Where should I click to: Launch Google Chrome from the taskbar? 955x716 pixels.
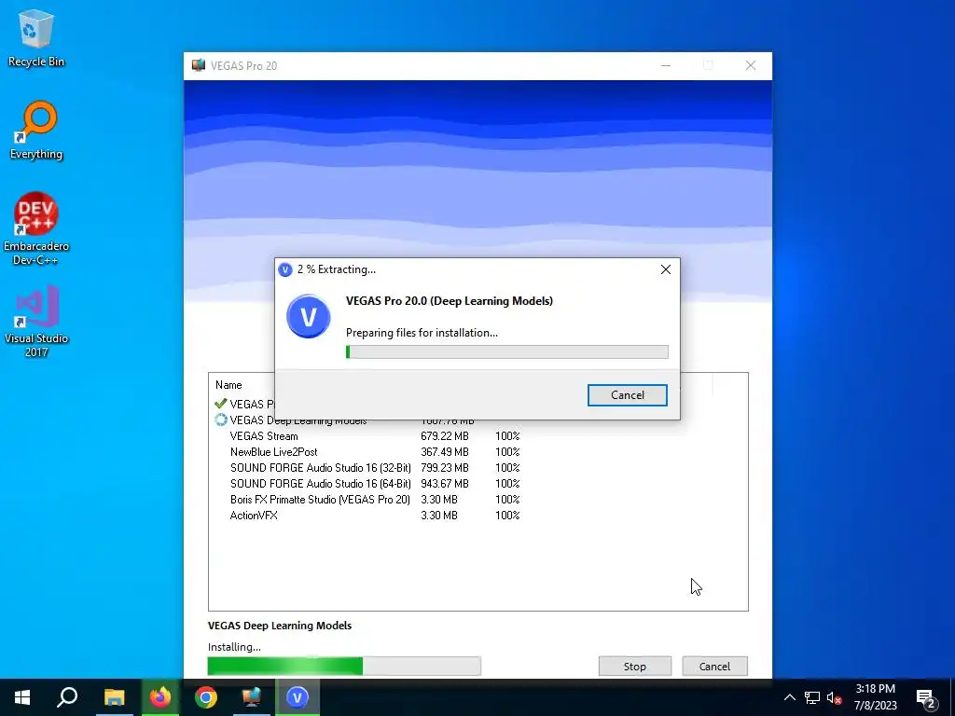tap(206, 697)
